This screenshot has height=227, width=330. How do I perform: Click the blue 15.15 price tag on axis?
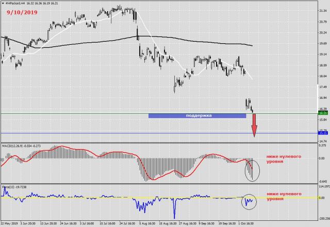[x=324, y=133]
